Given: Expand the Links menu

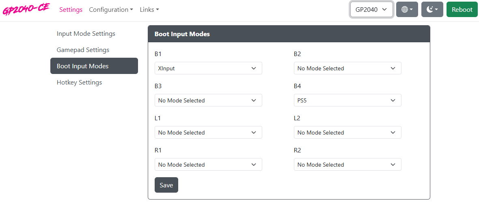Looking at the screenshot, I should coord(149,9).
